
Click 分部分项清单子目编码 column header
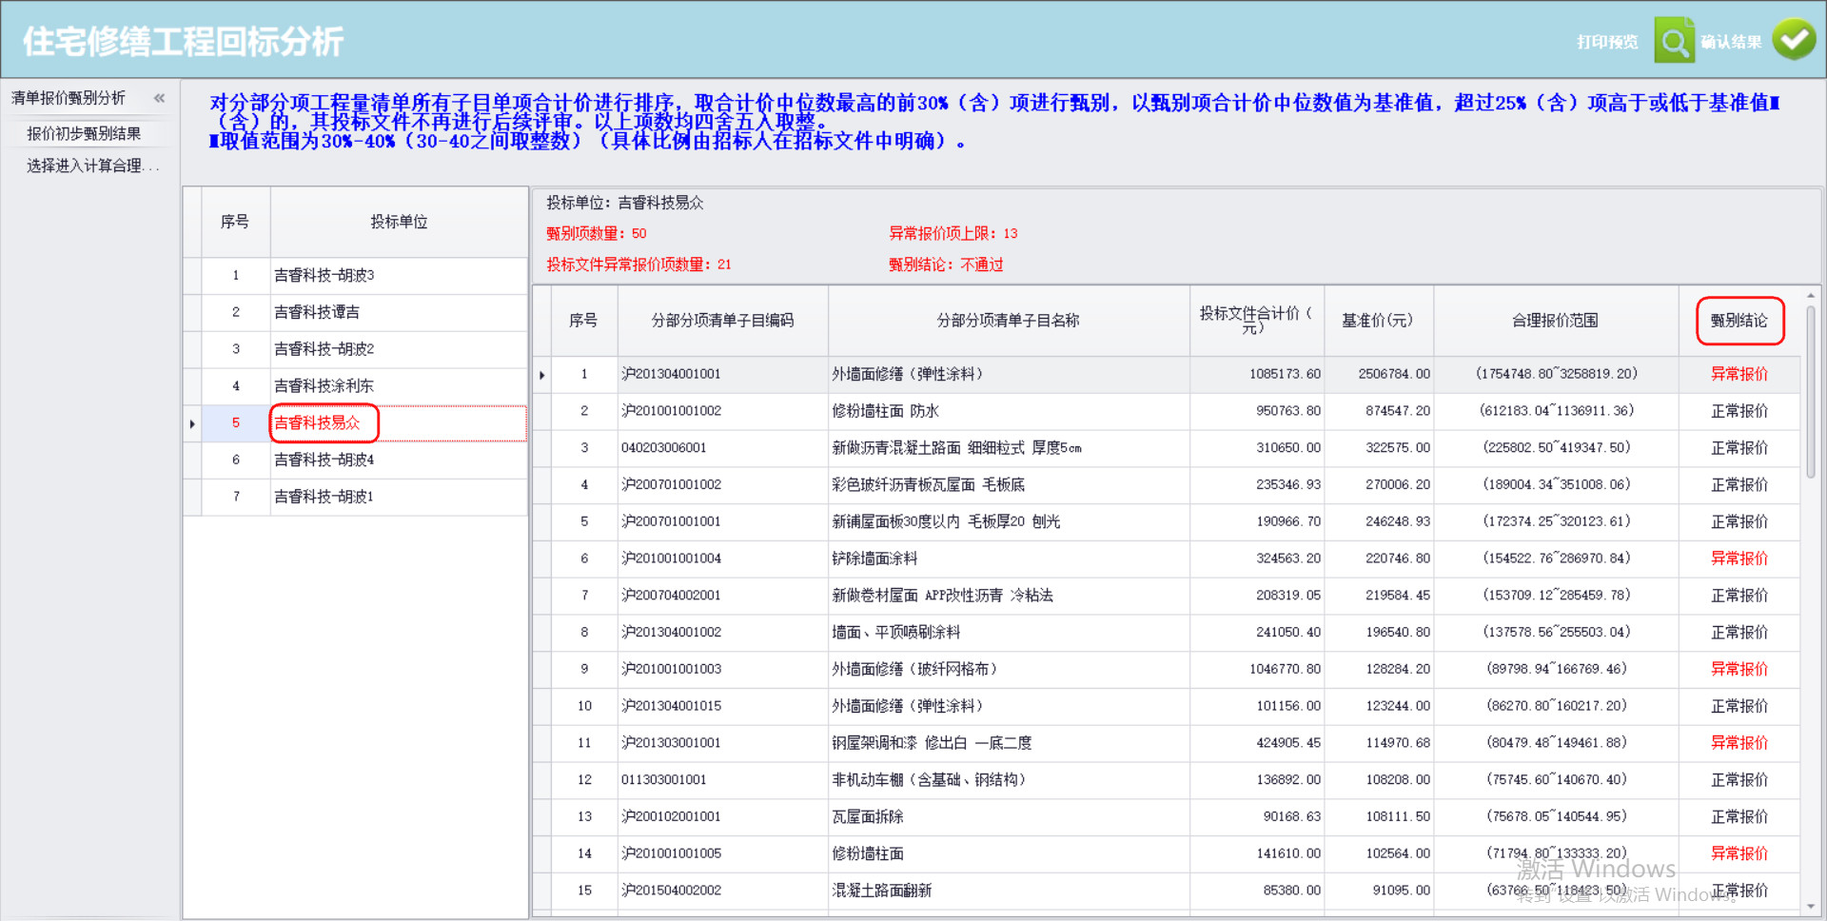pos(722,321)
